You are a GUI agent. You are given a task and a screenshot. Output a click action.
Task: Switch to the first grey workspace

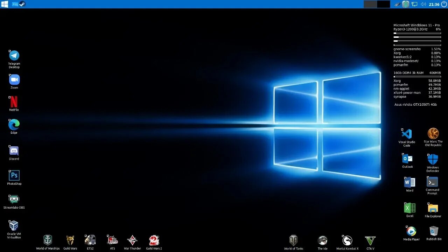point(370,4)
